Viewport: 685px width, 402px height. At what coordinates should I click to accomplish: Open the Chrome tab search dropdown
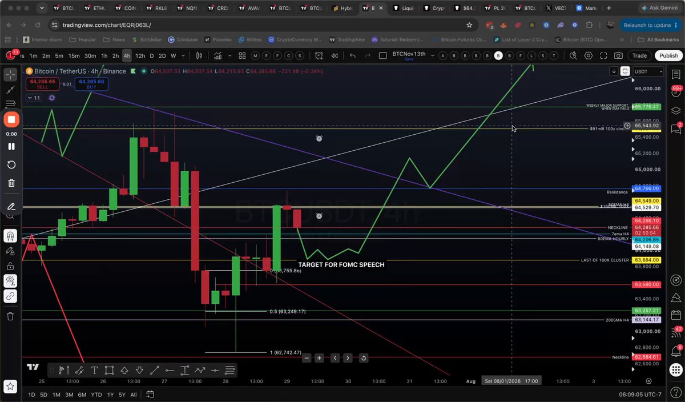coord(42,9)
